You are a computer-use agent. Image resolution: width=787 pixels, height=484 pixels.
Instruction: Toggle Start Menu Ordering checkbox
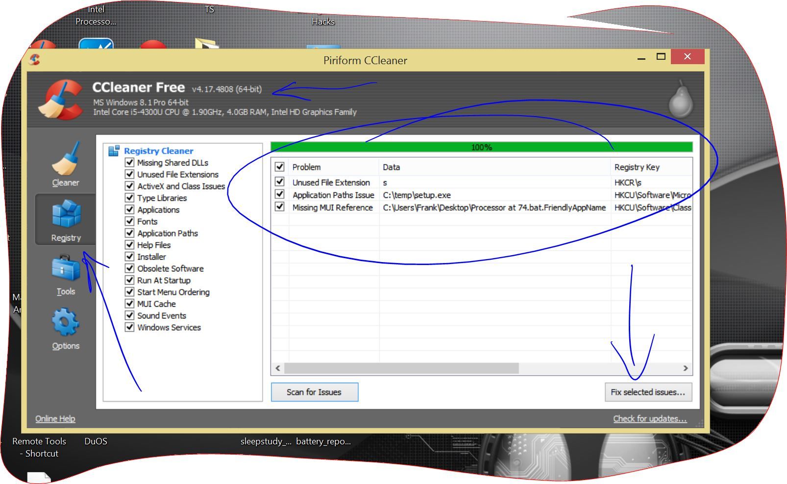click(129, 291)
